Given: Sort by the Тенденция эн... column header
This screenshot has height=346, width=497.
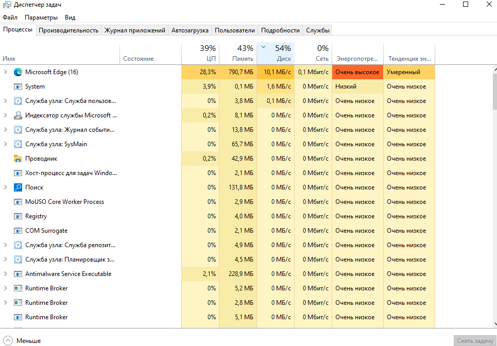Looking at the screenshot, I should tap(409, 54).
